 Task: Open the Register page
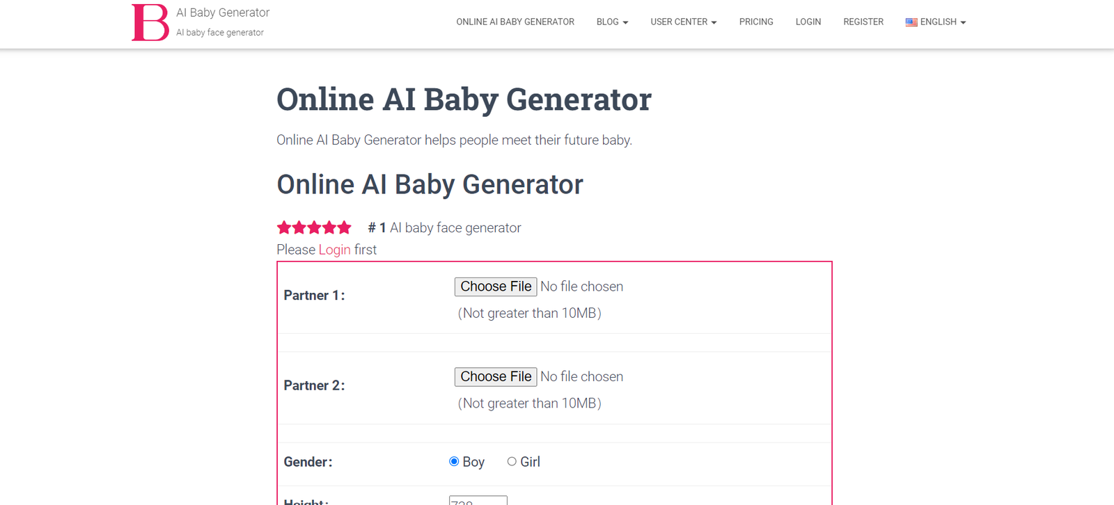(863, 22)
